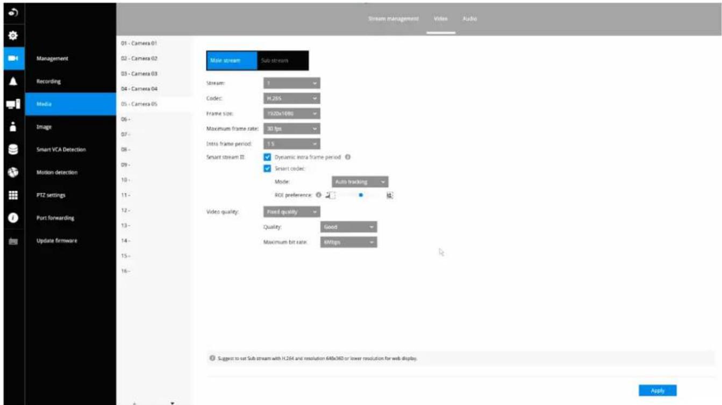
Task: Open the network globe icon in the sidebar
Action: pyautogui.click(x=13, y=172)
